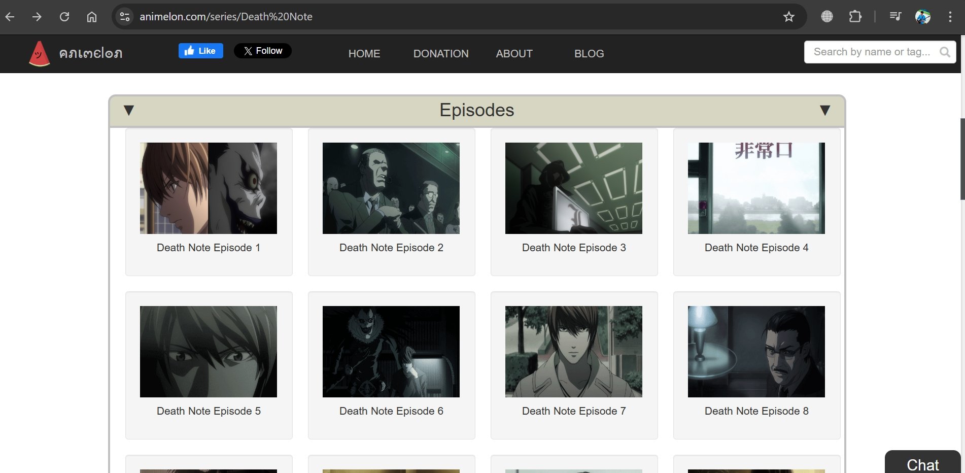Open the BLOG menu item
The height and width of the screenshot is (473, 965).
click(589, 54)
